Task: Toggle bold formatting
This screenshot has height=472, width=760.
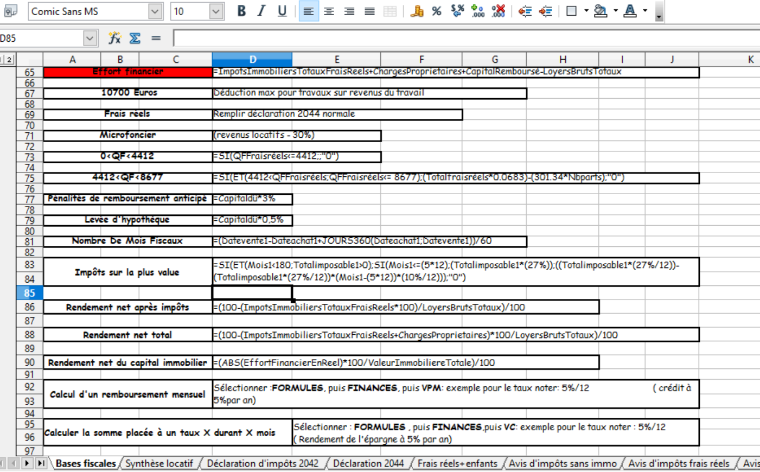Action: pyautogui.click(x=241, y=11)
